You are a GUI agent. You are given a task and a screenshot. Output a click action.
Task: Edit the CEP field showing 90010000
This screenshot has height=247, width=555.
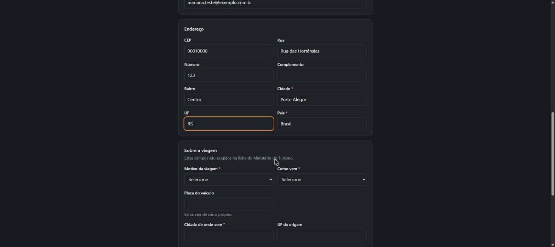click(229, 51)
